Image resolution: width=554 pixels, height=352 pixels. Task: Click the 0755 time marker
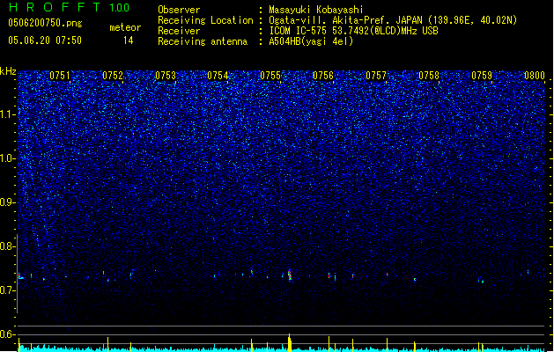click(x=270, y=76)
